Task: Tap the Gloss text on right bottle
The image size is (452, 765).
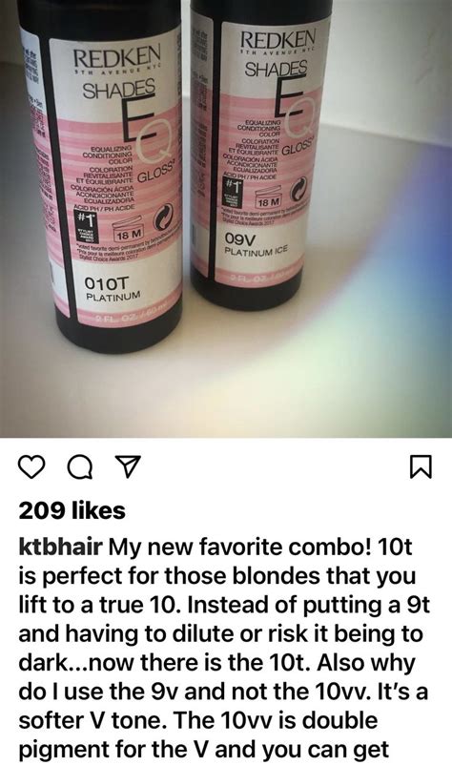Action: click(299, 148)
